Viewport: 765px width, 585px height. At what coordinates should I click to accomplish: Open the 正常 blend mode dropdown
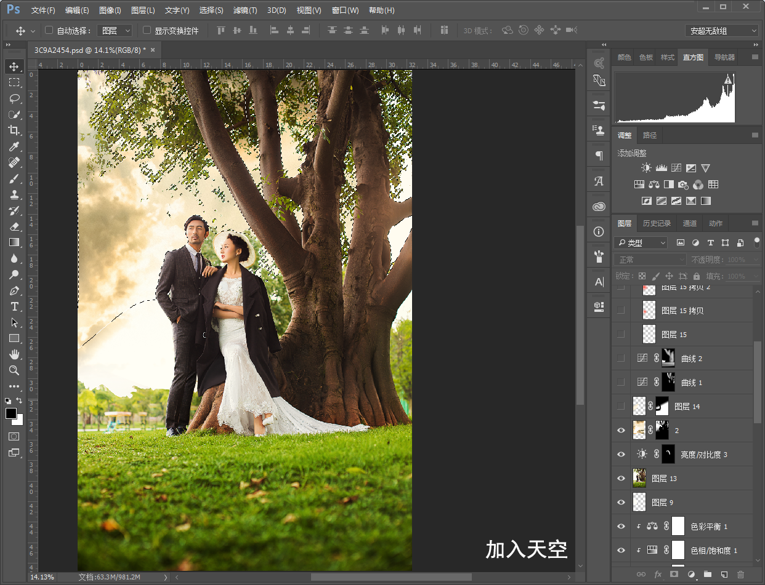pos(650,260)
